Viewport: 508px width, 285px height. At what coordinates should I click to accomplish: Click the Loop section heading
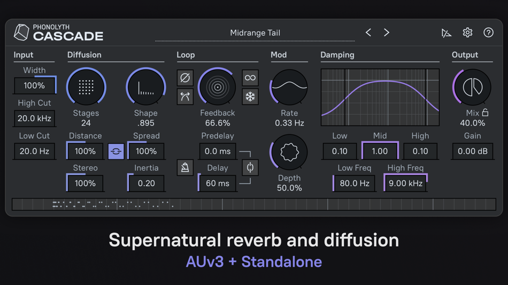(186, 54)
